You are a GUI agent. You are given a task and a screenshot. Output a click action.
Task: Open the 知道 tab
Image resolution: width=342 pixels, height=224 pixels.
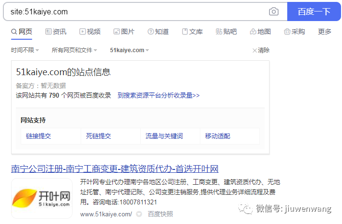158,32
